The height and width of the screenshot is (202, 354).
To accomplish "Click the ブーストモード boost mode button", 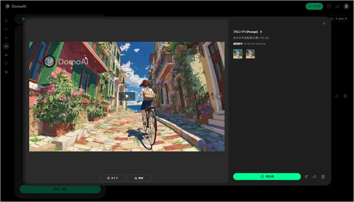I will coord(338,19).
